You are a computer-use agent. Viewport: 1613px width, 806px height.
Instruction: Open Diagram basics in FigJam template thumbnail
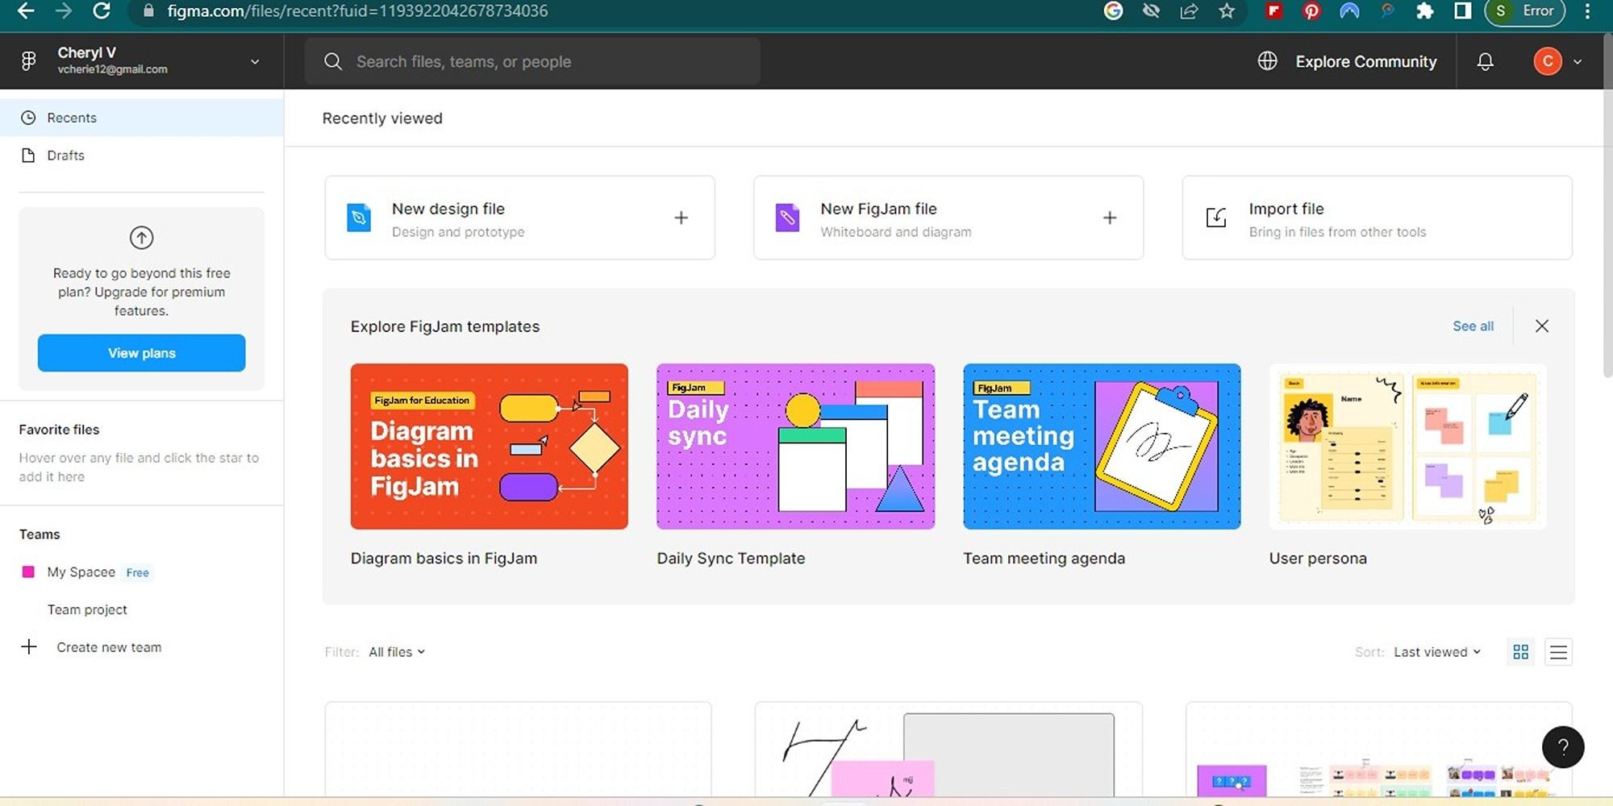tap(489, 447)
